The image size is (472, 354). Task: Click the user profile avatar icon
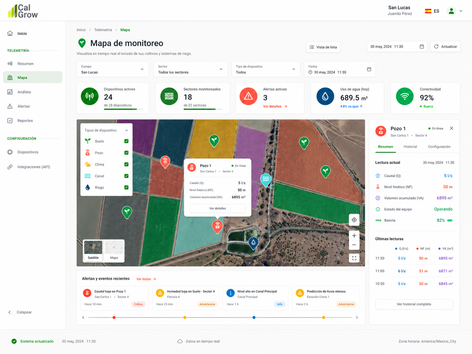pos(451,11)
